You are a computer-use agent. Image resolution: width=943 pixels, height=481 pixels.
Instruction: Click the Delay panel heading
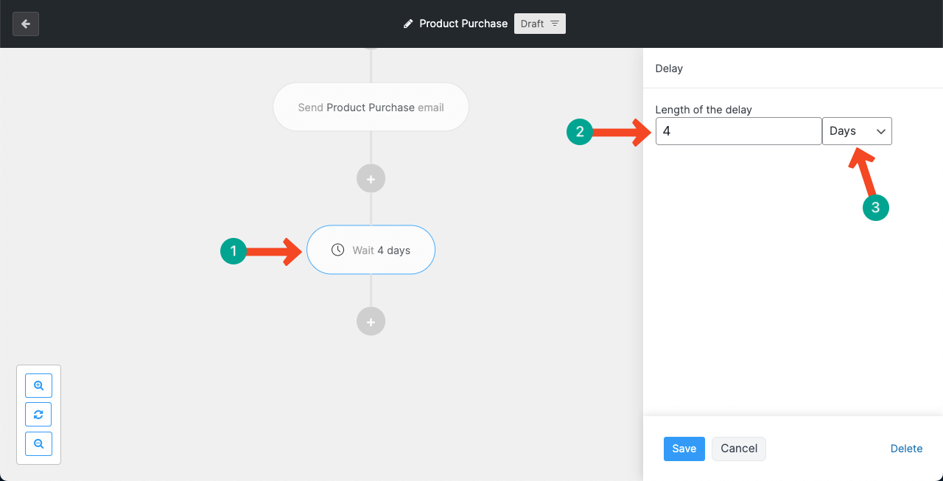coord(669,69)
